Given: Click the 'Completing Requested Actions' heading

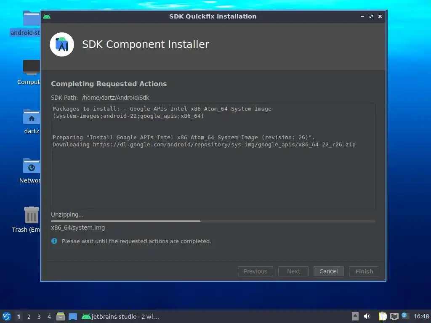Looking at the screenshot, I should (x=109, y=84).
